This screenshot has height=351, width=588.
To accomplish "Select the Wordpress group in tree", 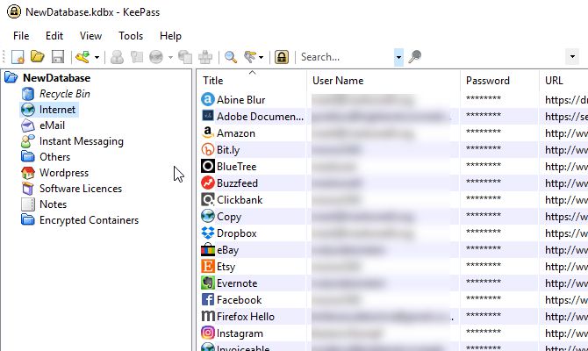I will [63, 173].
